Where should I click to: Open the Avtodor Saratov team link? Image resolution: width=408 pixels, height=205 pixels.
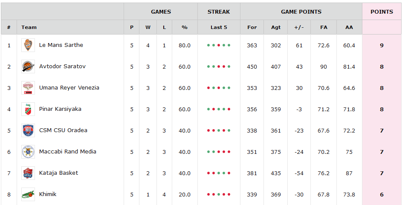pos(62,66)
